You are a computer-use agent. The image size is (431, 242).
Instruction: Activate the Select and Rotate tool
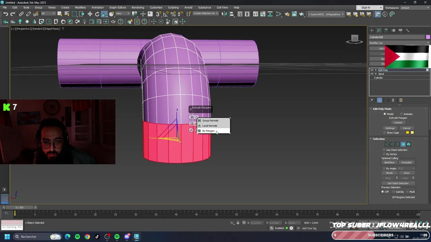point(97,14)
